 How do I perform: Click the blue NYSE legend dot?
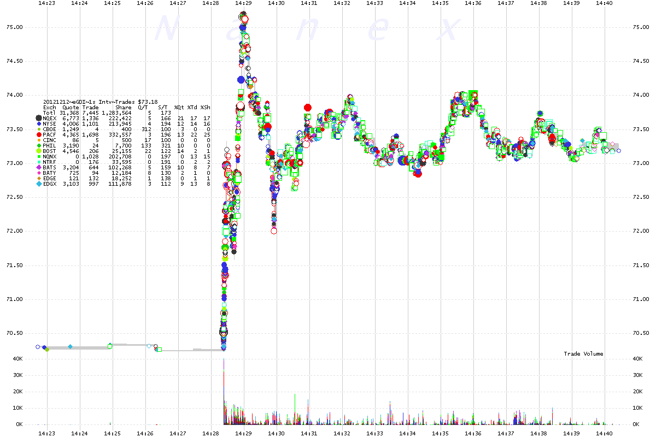click(x=38, y=123)
